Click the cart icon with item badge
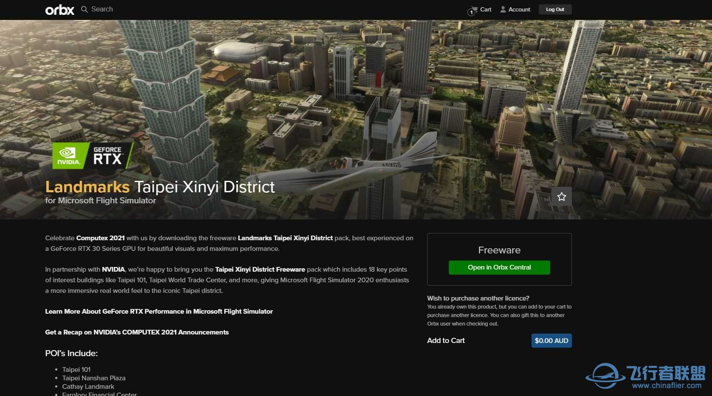 [x=473, y=11]
